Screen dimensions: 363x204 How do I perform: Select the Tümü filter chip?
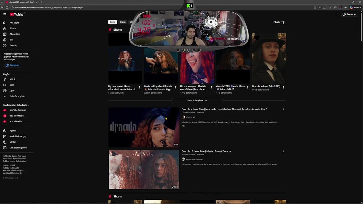point(113,22)
